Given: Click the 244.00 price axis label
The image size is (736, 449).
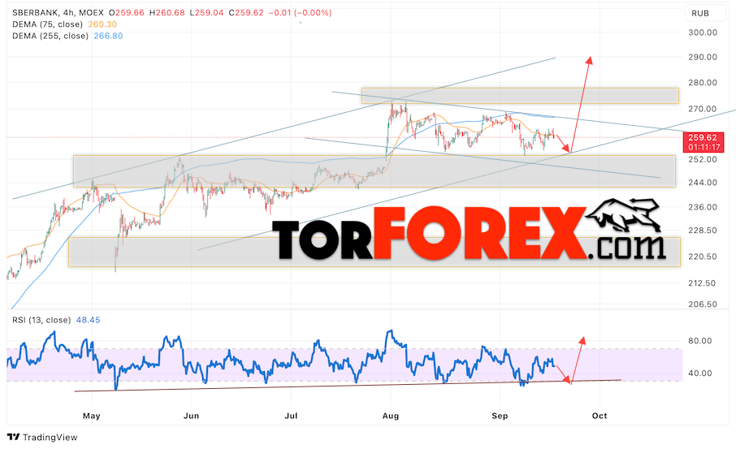Looking at the screenshot, I should click(703, 183).
